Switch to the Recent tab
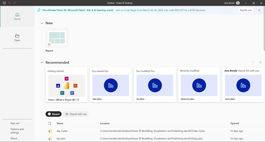This screenshot has height=142, width=265. (x=54, y=114)
